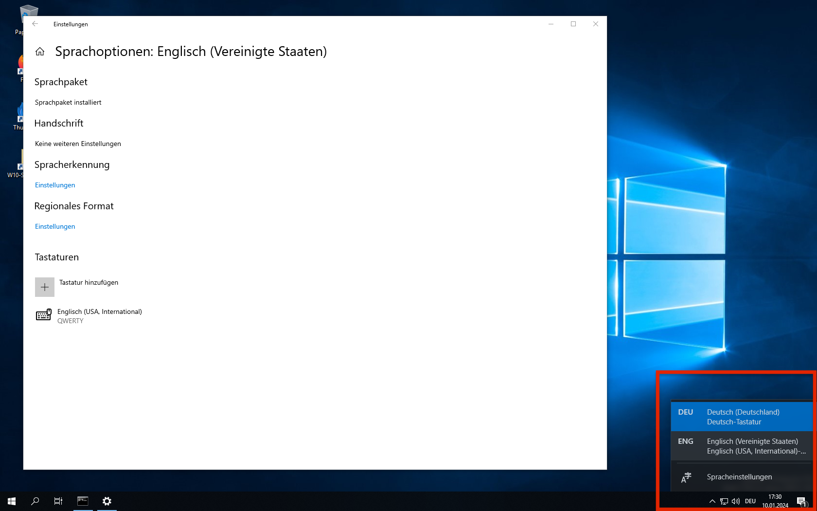
Task: Go back using the Settings back arrow
Action: [35, 24]
